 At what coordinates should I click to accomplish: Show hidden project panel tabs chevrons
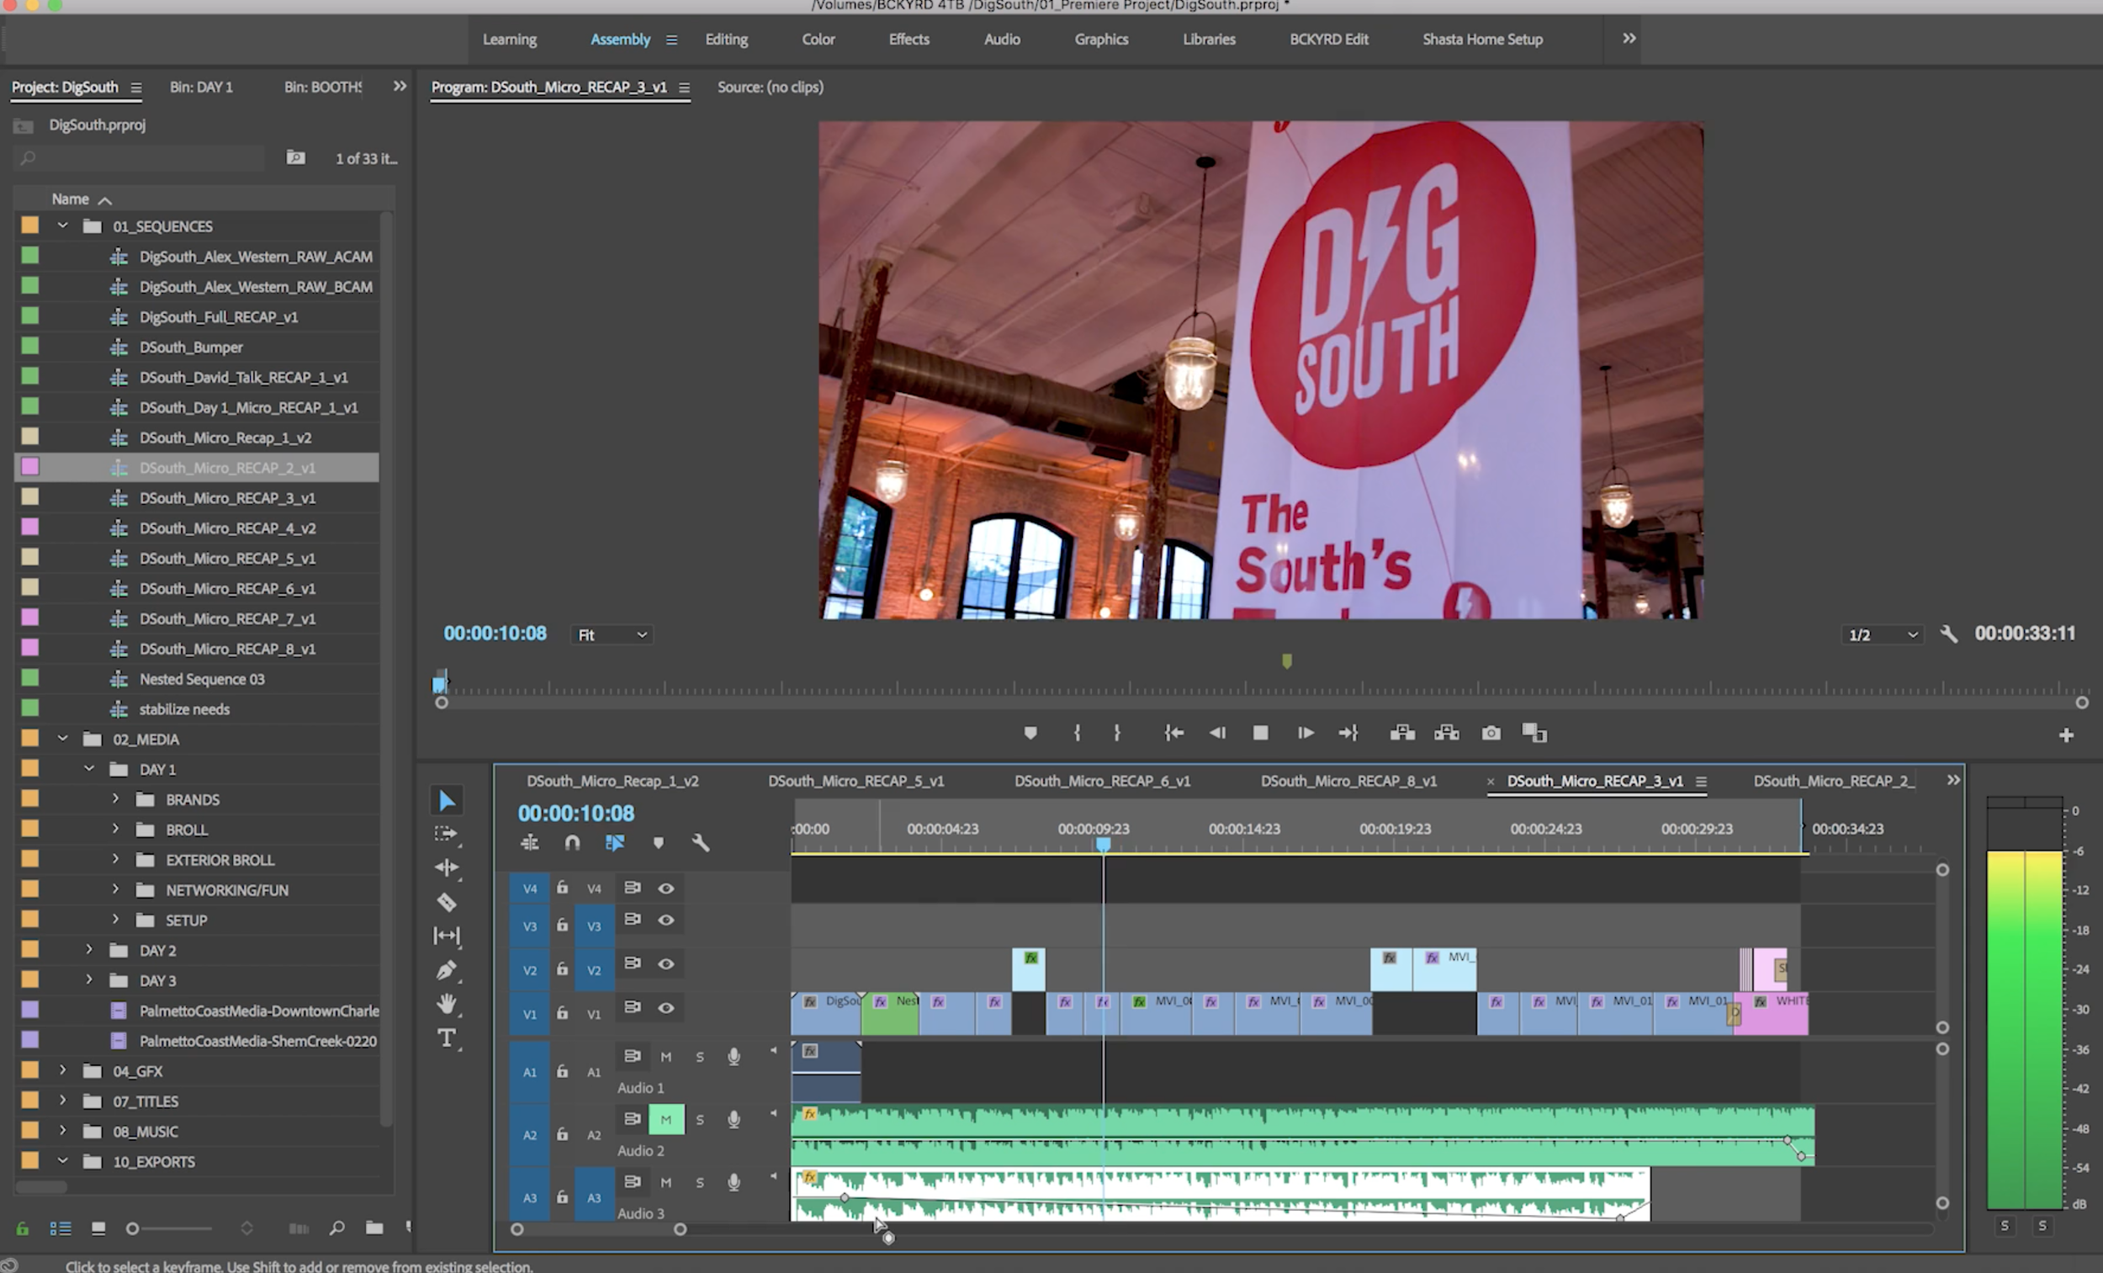(400, 86)
